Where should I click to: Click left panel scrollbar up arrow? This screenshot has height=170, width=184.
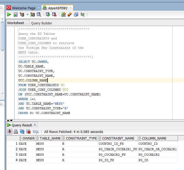2,19
